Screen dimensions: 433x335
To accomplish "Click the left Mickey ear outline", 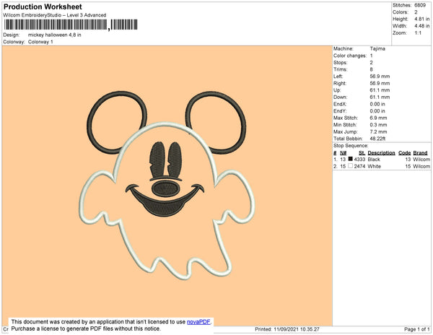I will 117,122.
